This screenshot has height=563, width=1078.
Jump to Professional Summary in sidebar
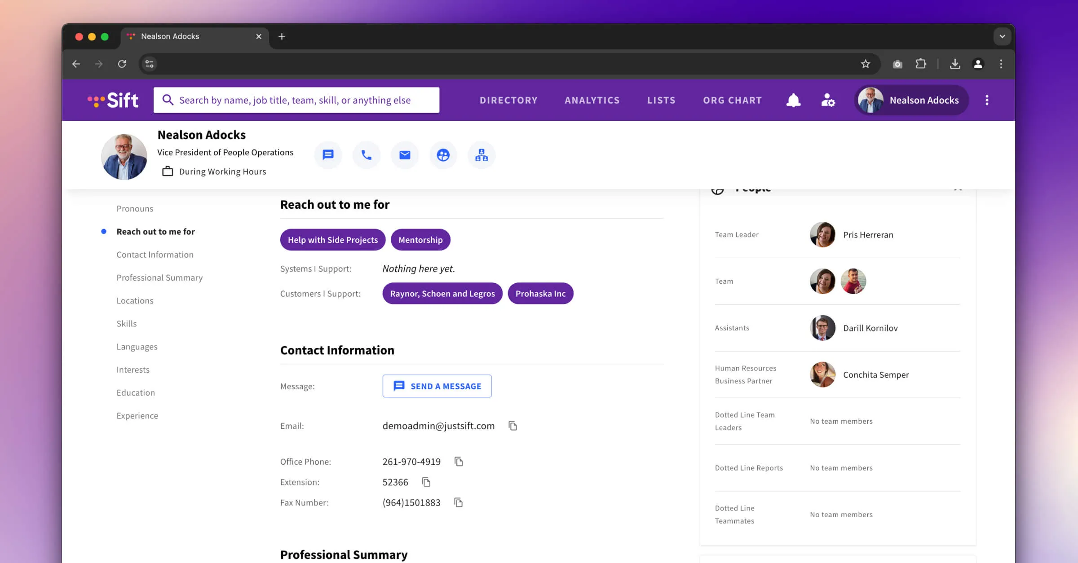[x=159, y=277]
